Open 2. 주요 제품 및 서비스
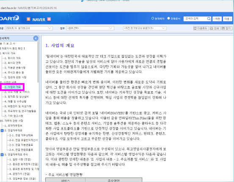The width and height of the screenshot is (234, 182). [17, 92]
